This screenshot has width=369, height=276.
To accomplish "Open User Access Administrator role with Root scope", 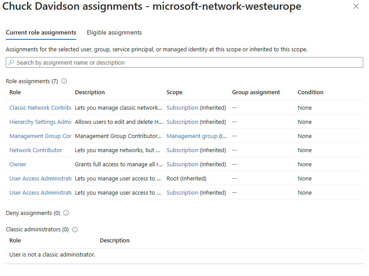I will pyautogui.click(x=40, y=179).
